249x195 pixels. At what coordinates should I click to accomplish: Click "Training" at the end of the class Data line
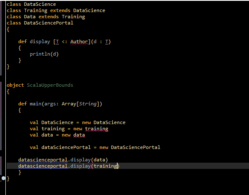[73, 17]
